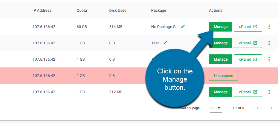Open more options menu for first account row
280x124 pixels.
pos(269,27)
